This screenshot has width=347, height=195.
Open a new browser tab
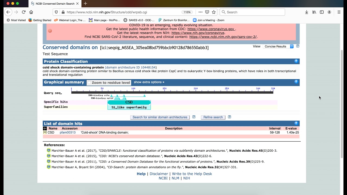click(x=85, y=4)
